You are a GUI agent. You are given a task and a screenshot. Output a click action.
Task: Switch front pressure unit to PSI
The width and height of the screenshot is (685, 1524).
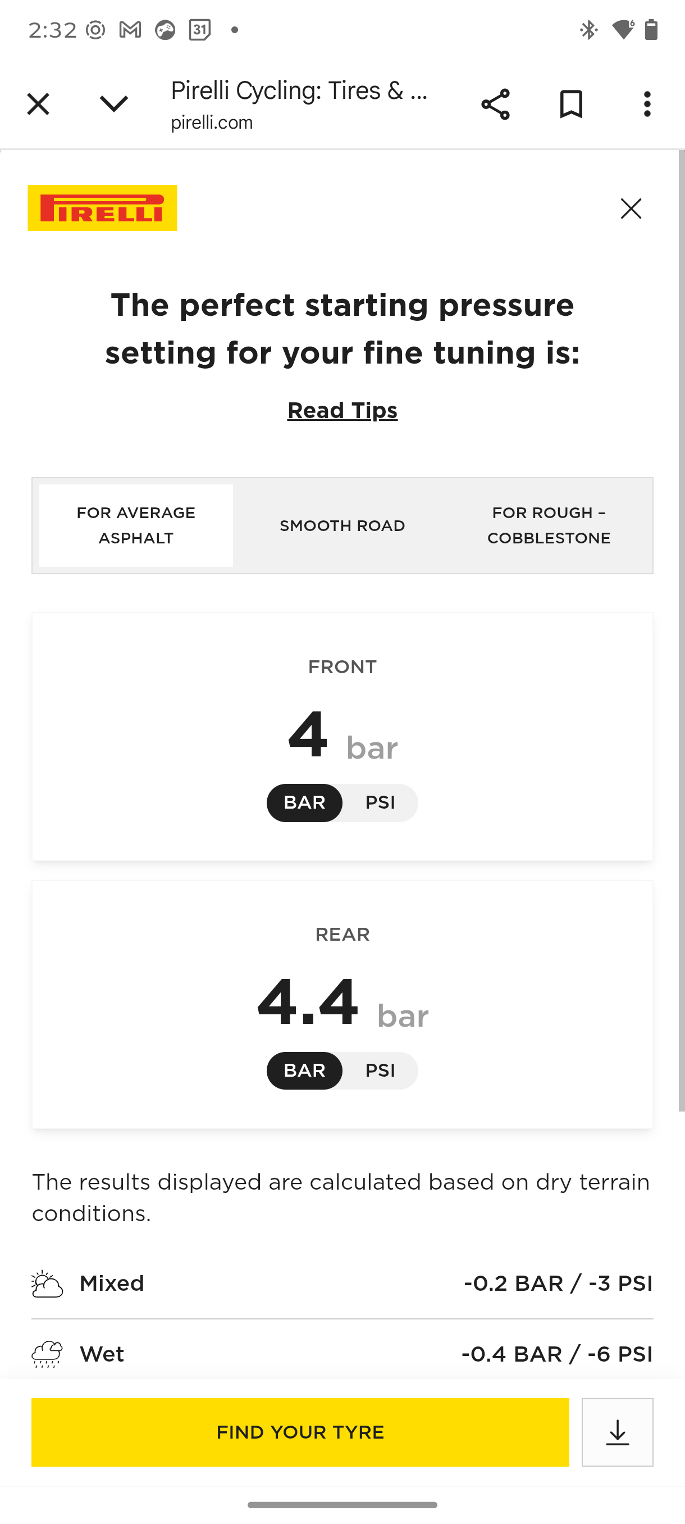point(380,803)
